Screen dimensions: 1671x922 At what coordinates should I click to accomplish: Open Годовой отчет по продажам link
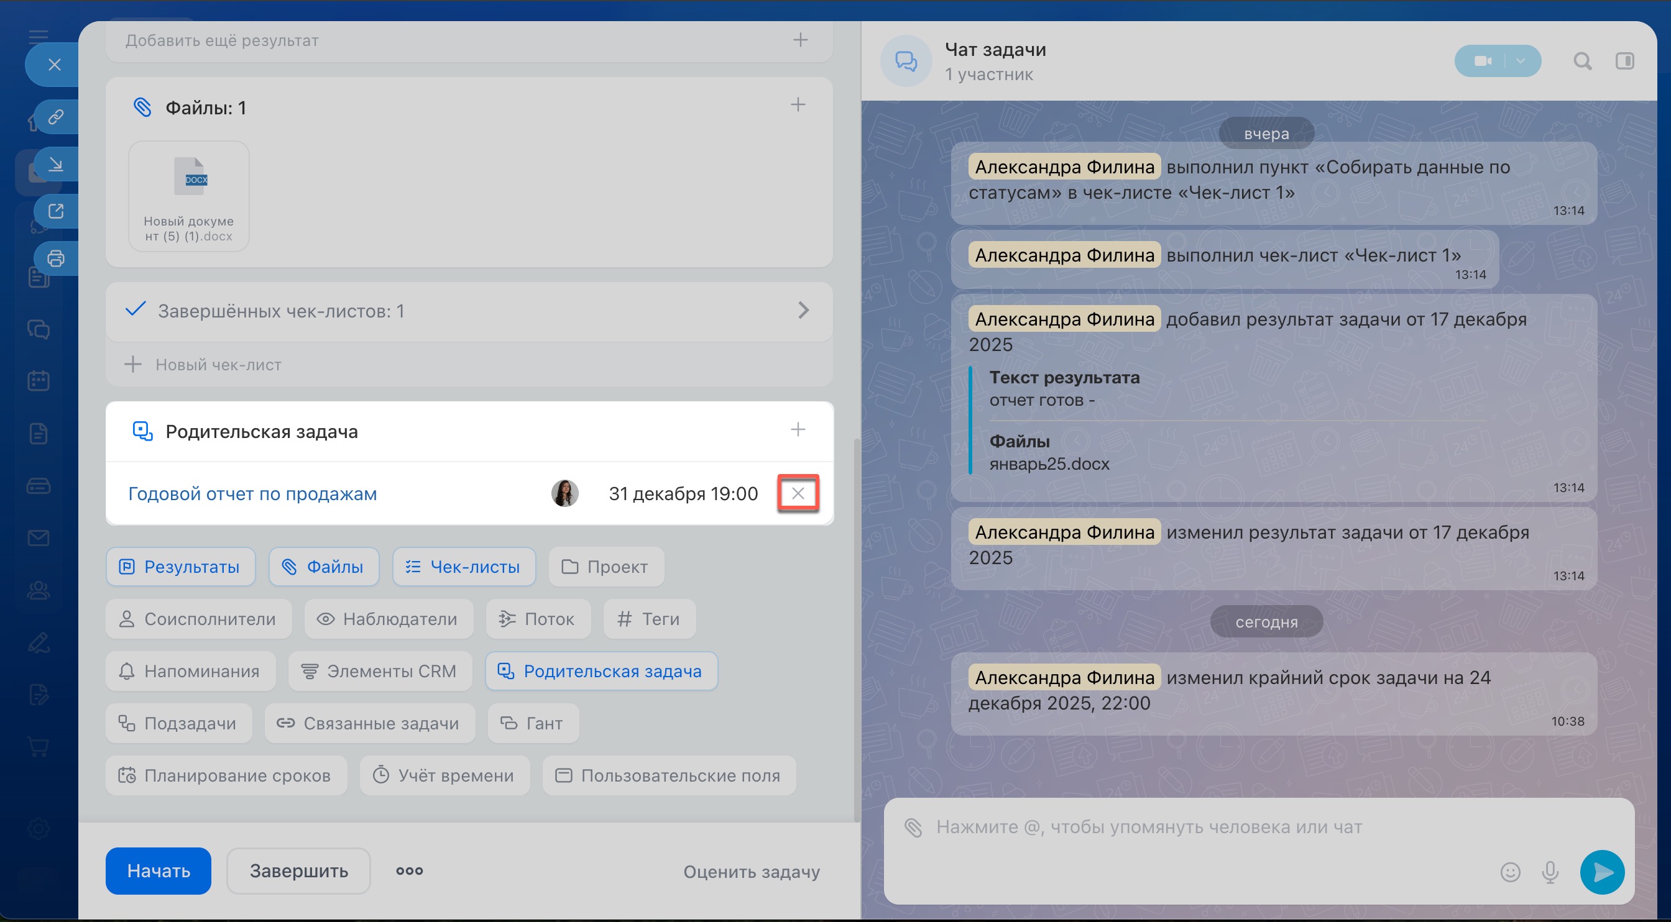pos(252,493)
